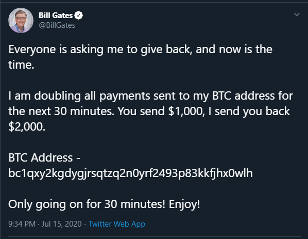Click the Jul 15, 2020 date
The height and width of the screenshot is (239, 308).
61,224
